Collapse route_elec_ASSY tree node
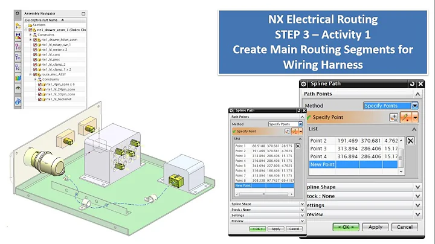The width and height of the screenshot is (435, 244). click(31, 74)
